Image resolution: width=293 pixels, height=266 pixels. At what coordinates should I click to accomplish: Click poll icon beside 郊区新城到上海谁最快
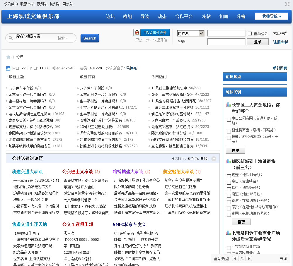(228, 161)
